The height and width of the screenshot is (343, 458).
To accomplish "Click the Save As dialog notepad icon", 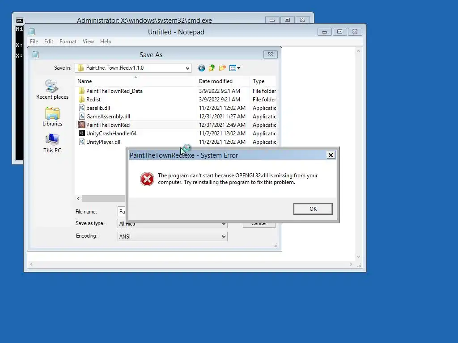I will [35, 54].
